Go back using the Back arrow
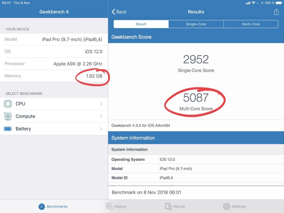 pyautogui.click(x=119, y=12)
